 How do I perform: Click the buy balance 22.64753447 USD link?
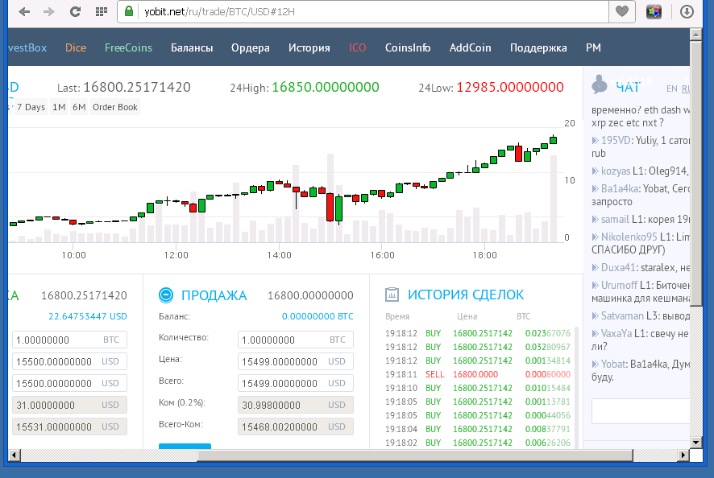[87, 316]
